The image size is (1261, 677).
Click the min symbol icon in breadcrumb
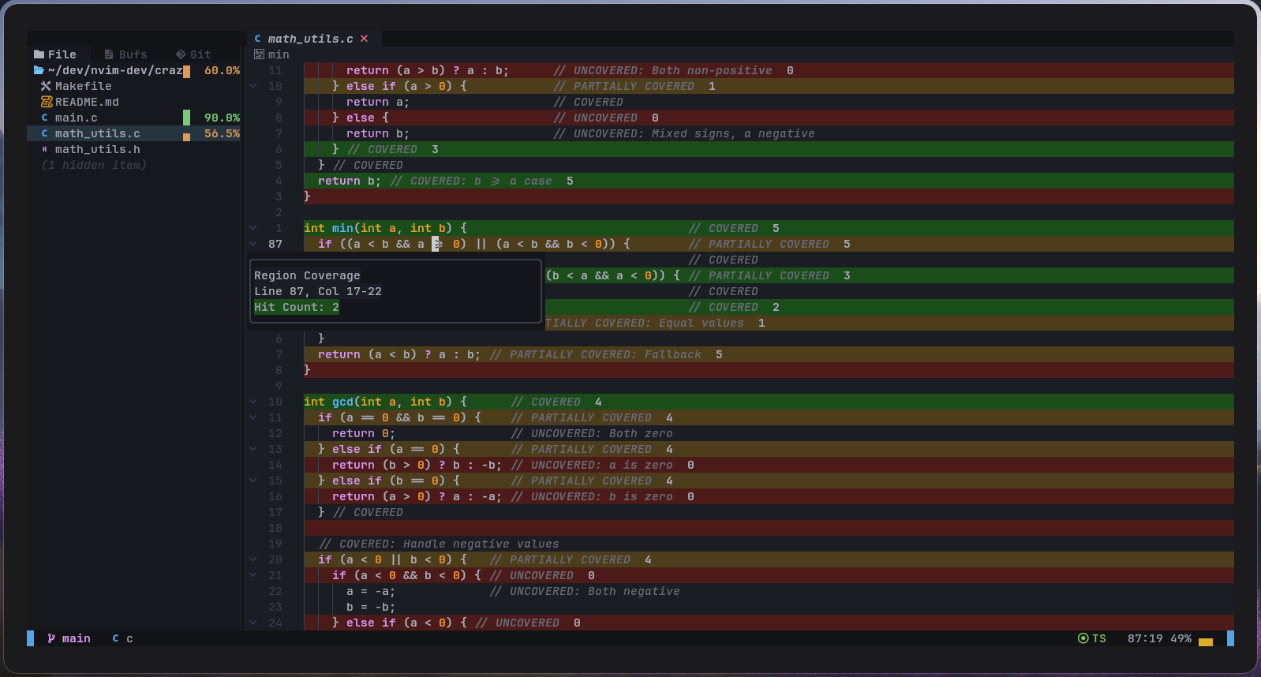[x=259, y=54]
